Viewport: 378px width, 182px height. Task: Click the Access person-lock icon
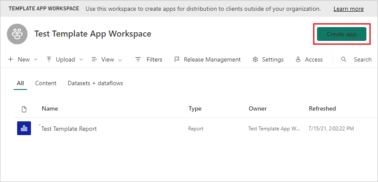click(x=298, y=59)
